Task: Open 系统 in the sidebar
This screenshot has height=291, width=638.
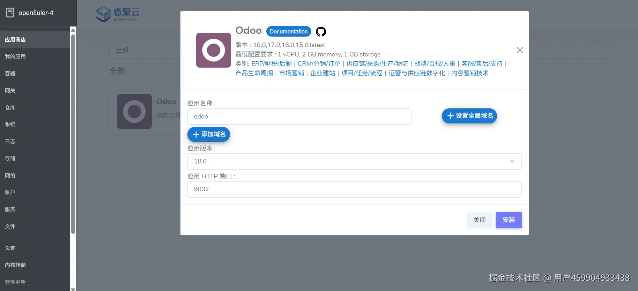Action: tap(35, 124)
